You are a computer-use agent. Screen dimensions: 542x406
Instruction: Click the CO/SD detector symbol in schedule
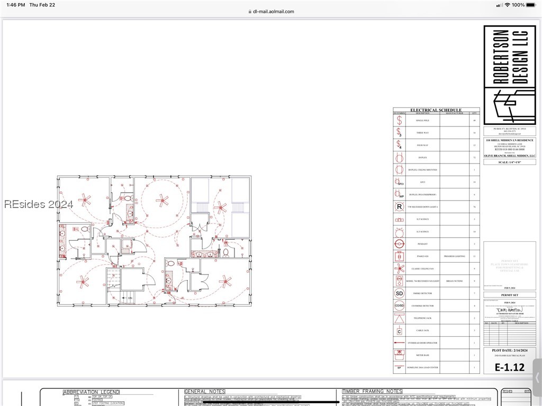coord(399,305)
